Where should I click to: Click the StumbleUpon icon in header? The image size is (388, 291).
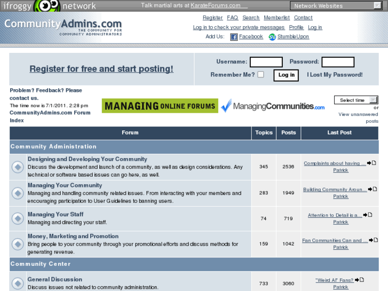point(272,37)
